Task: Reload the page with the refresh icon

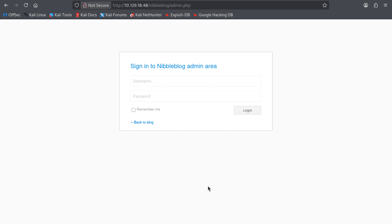Action: tap(26, 5)
